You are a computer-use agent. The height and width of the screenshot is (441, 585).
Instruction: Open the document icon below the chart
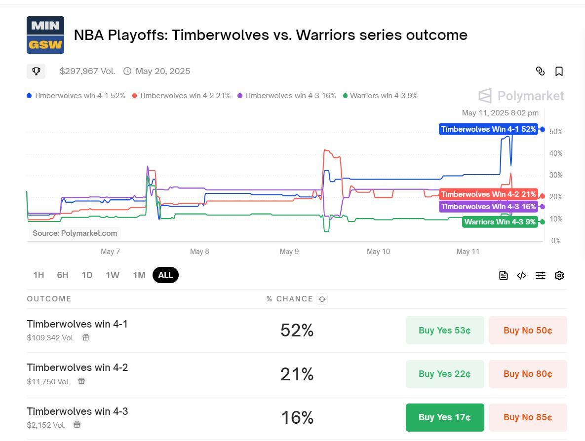503,276
